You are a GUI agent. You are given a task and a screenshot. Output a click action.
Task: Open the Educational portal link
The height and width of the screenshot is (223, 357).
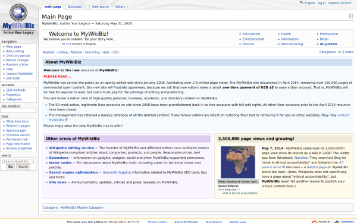coord(251,34)
